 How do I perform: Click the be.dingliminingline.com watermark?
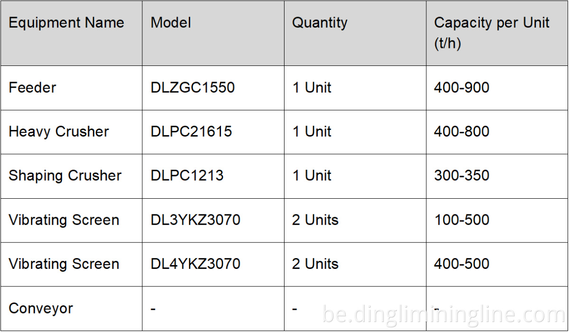tap(443, 314)
